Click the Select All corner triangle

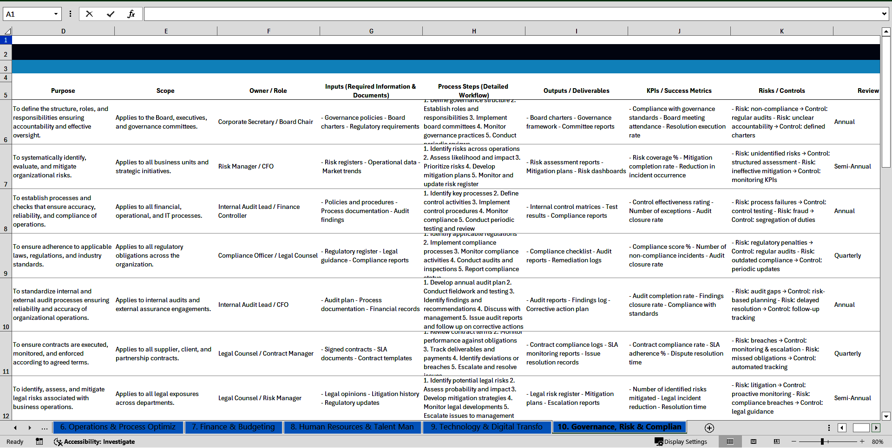tap(7, 31)
